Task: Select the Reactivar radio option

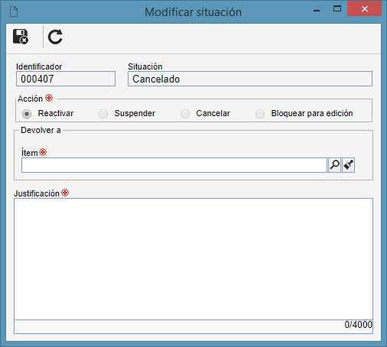Action: (x=27, y=114)
